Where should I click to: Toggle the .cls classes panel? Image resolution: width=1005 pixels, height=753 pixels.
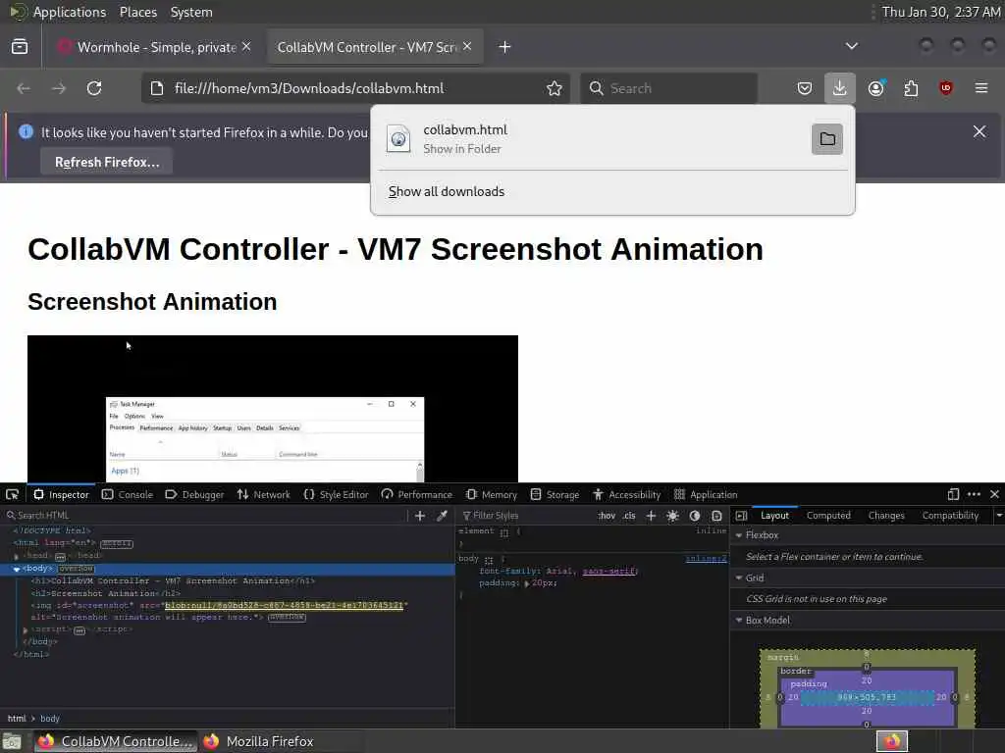(629, 516)
